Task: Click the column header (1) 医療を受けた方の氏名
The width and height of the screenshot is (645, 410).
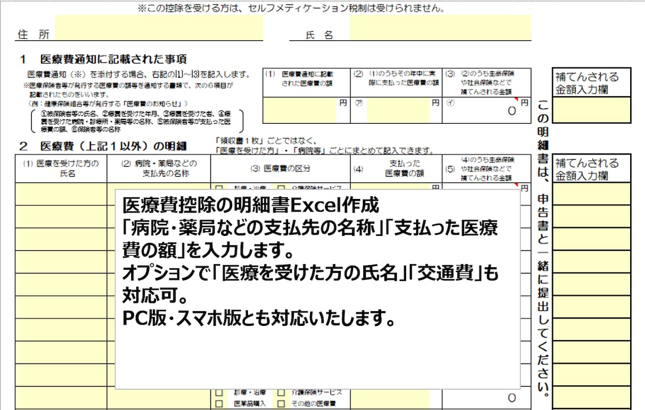Action: [x=61, y=168]
